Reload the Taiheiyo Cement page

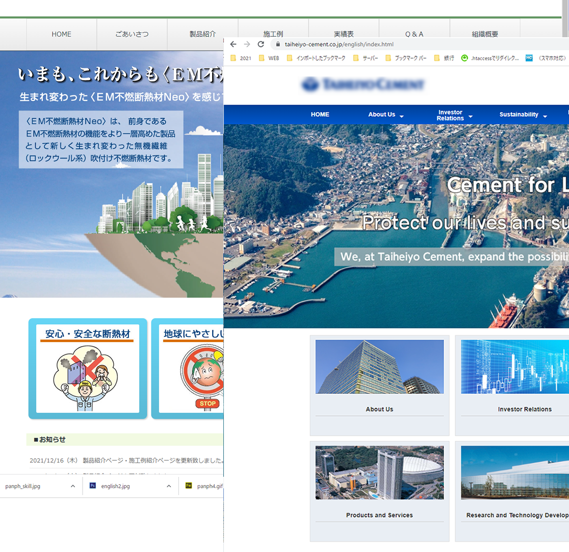(261, 44)
